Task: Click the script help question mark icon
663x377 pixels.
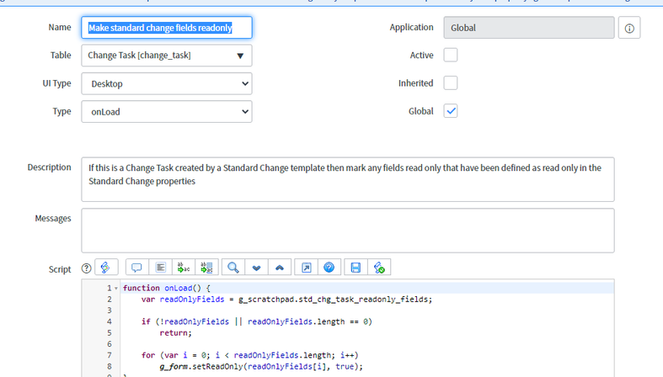Action: point(86,268)
